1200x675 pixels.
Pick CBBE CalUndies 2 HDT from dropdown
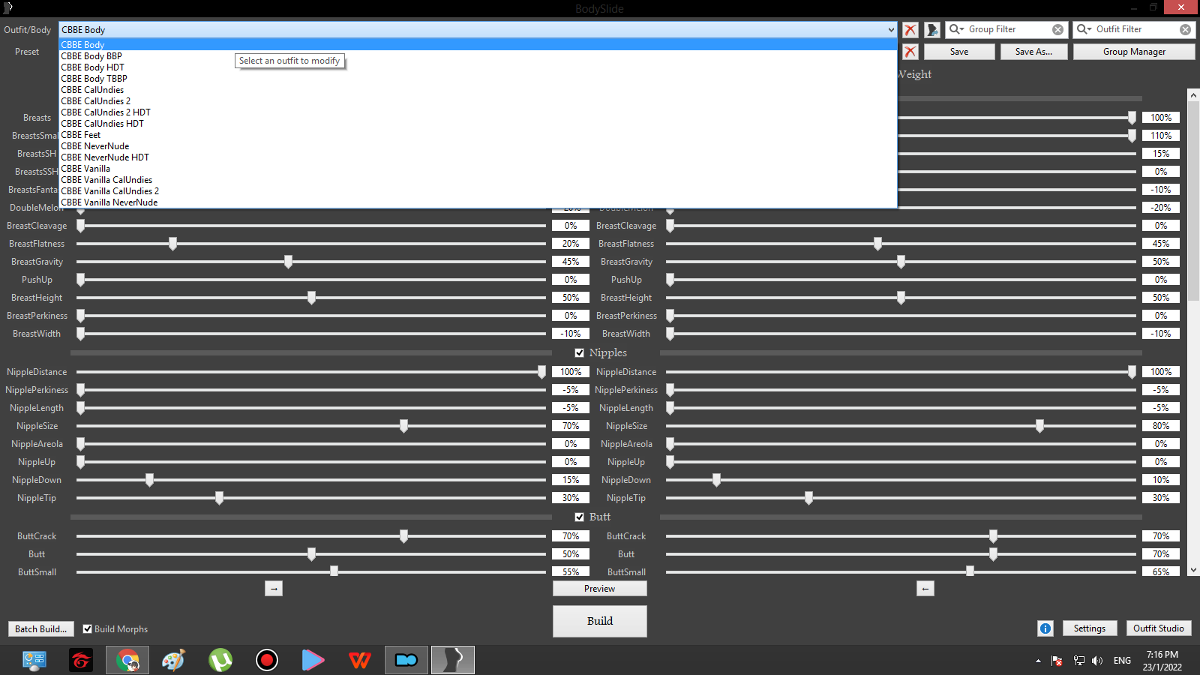[478, 112]
